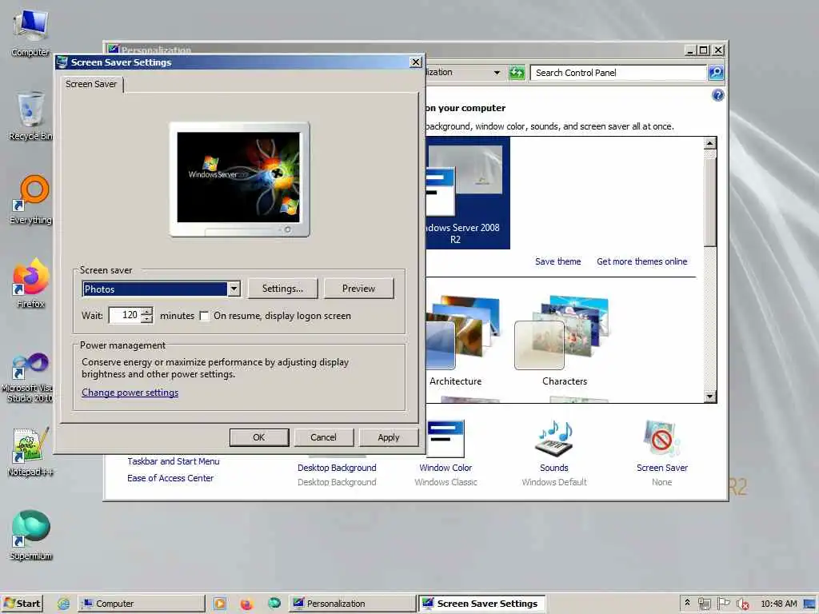Click the Desktop Background link
Screen dimensions: 819x614
(x=337, y=468)
